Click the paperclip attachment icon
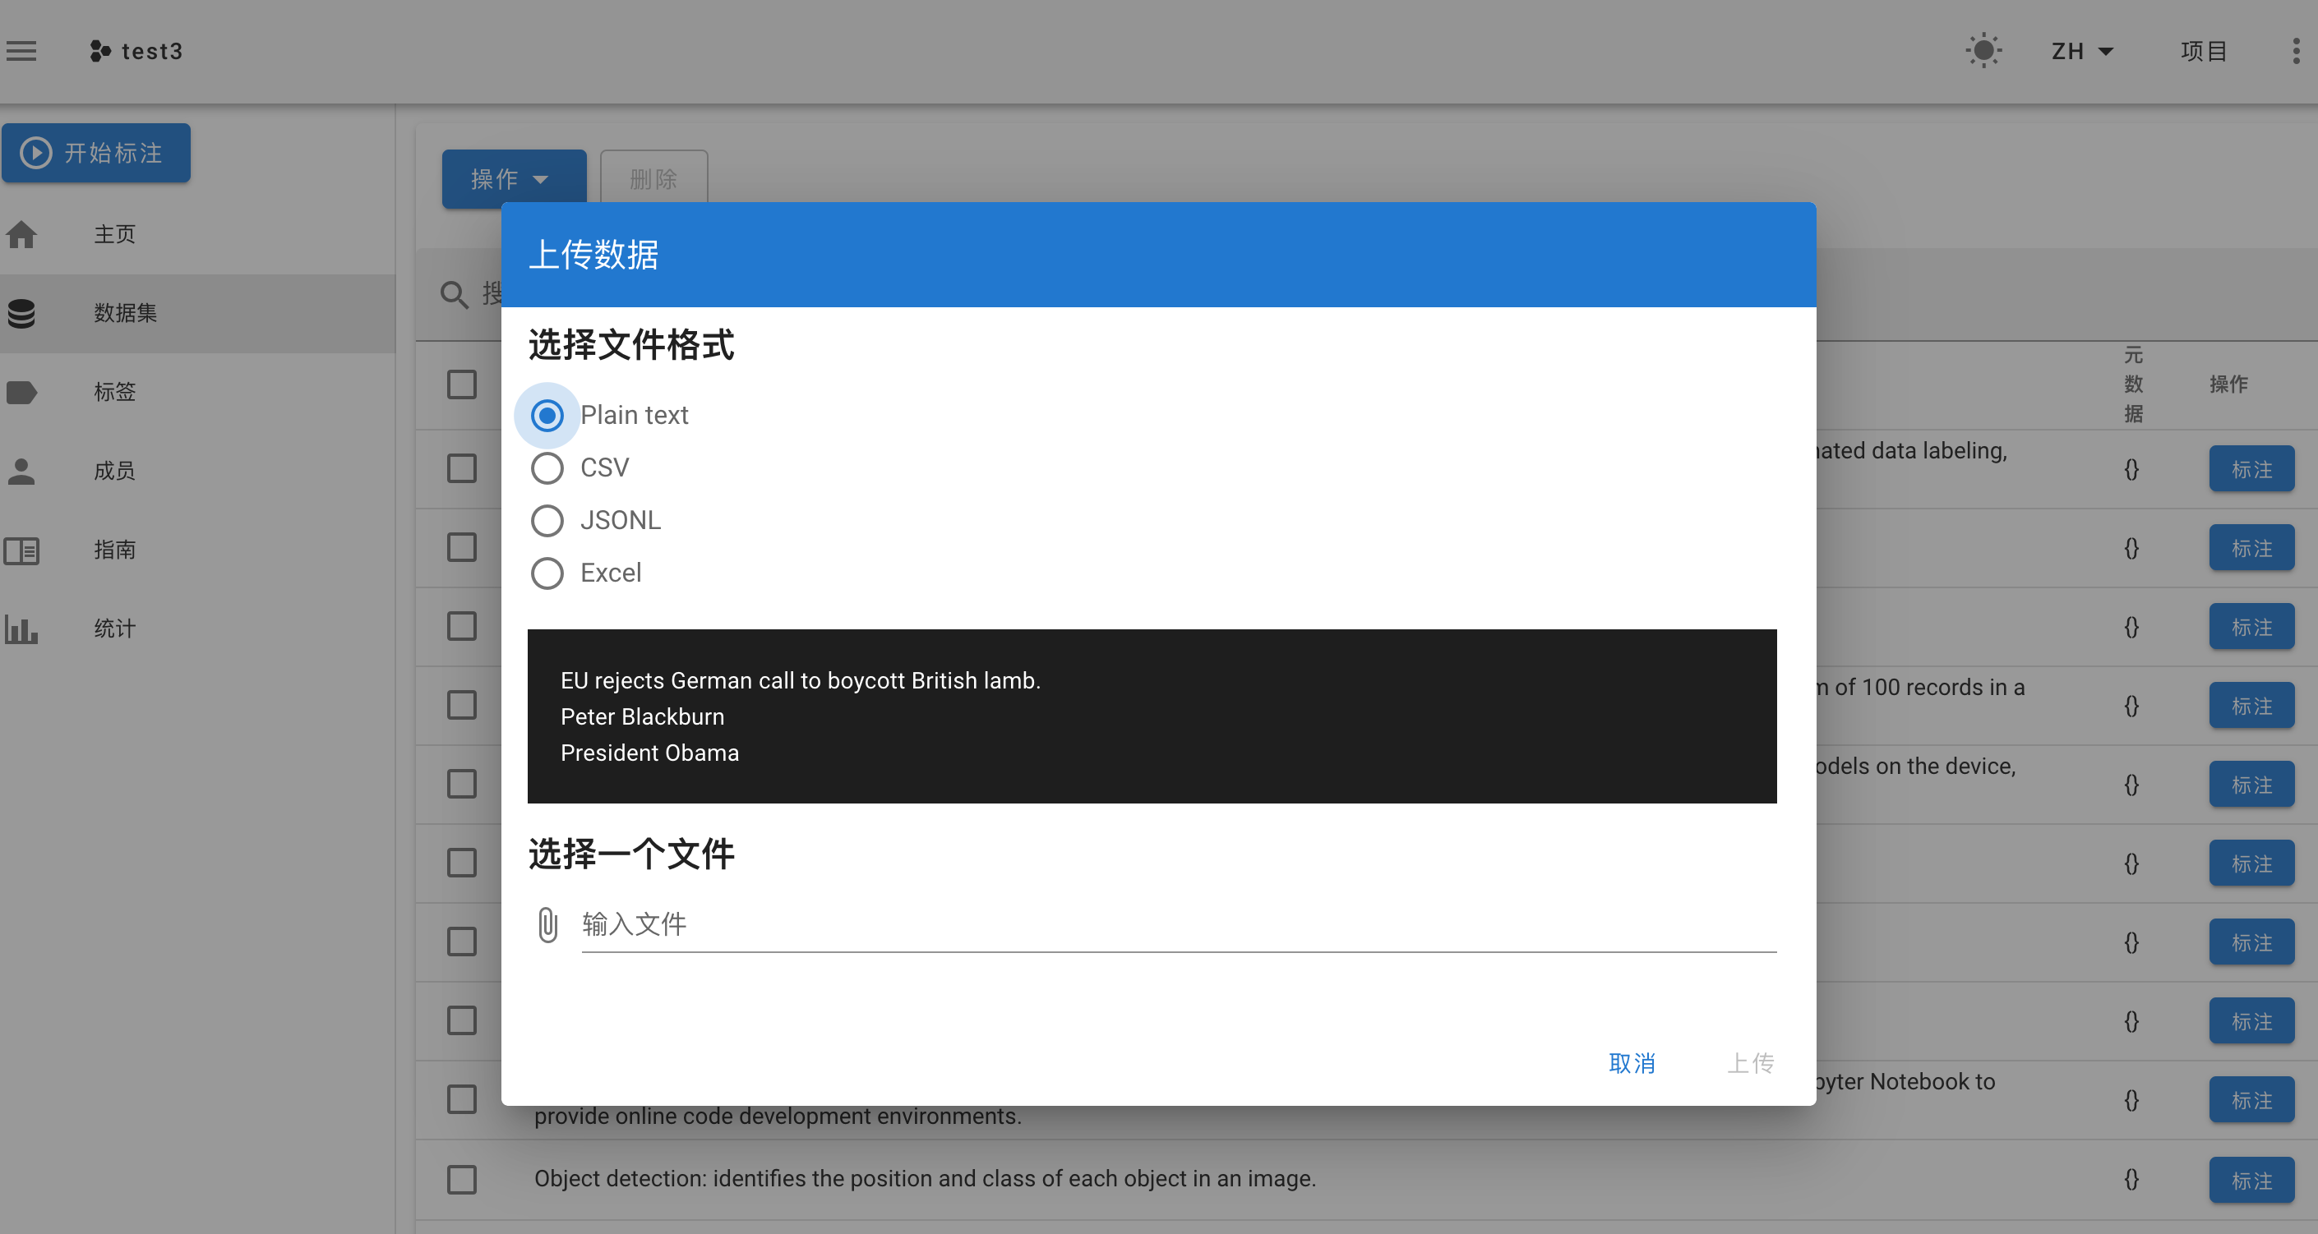 pyautogui.click(x=547, y=923)
